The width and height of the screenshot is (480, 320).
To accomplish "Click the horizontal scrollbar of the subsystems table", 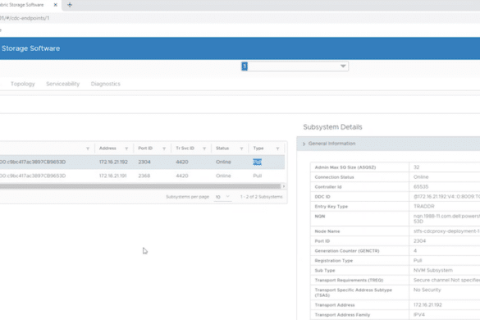I will point(140,186).
